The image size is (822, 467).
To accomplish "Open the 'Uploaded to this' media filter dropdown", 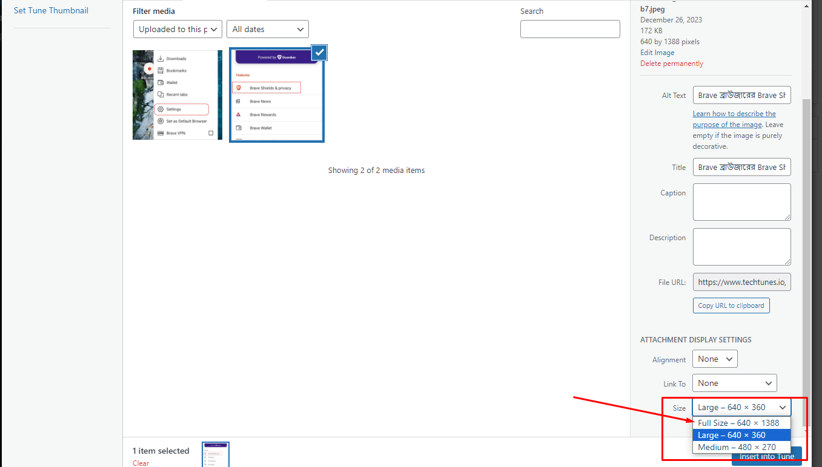I will point(178,29).
